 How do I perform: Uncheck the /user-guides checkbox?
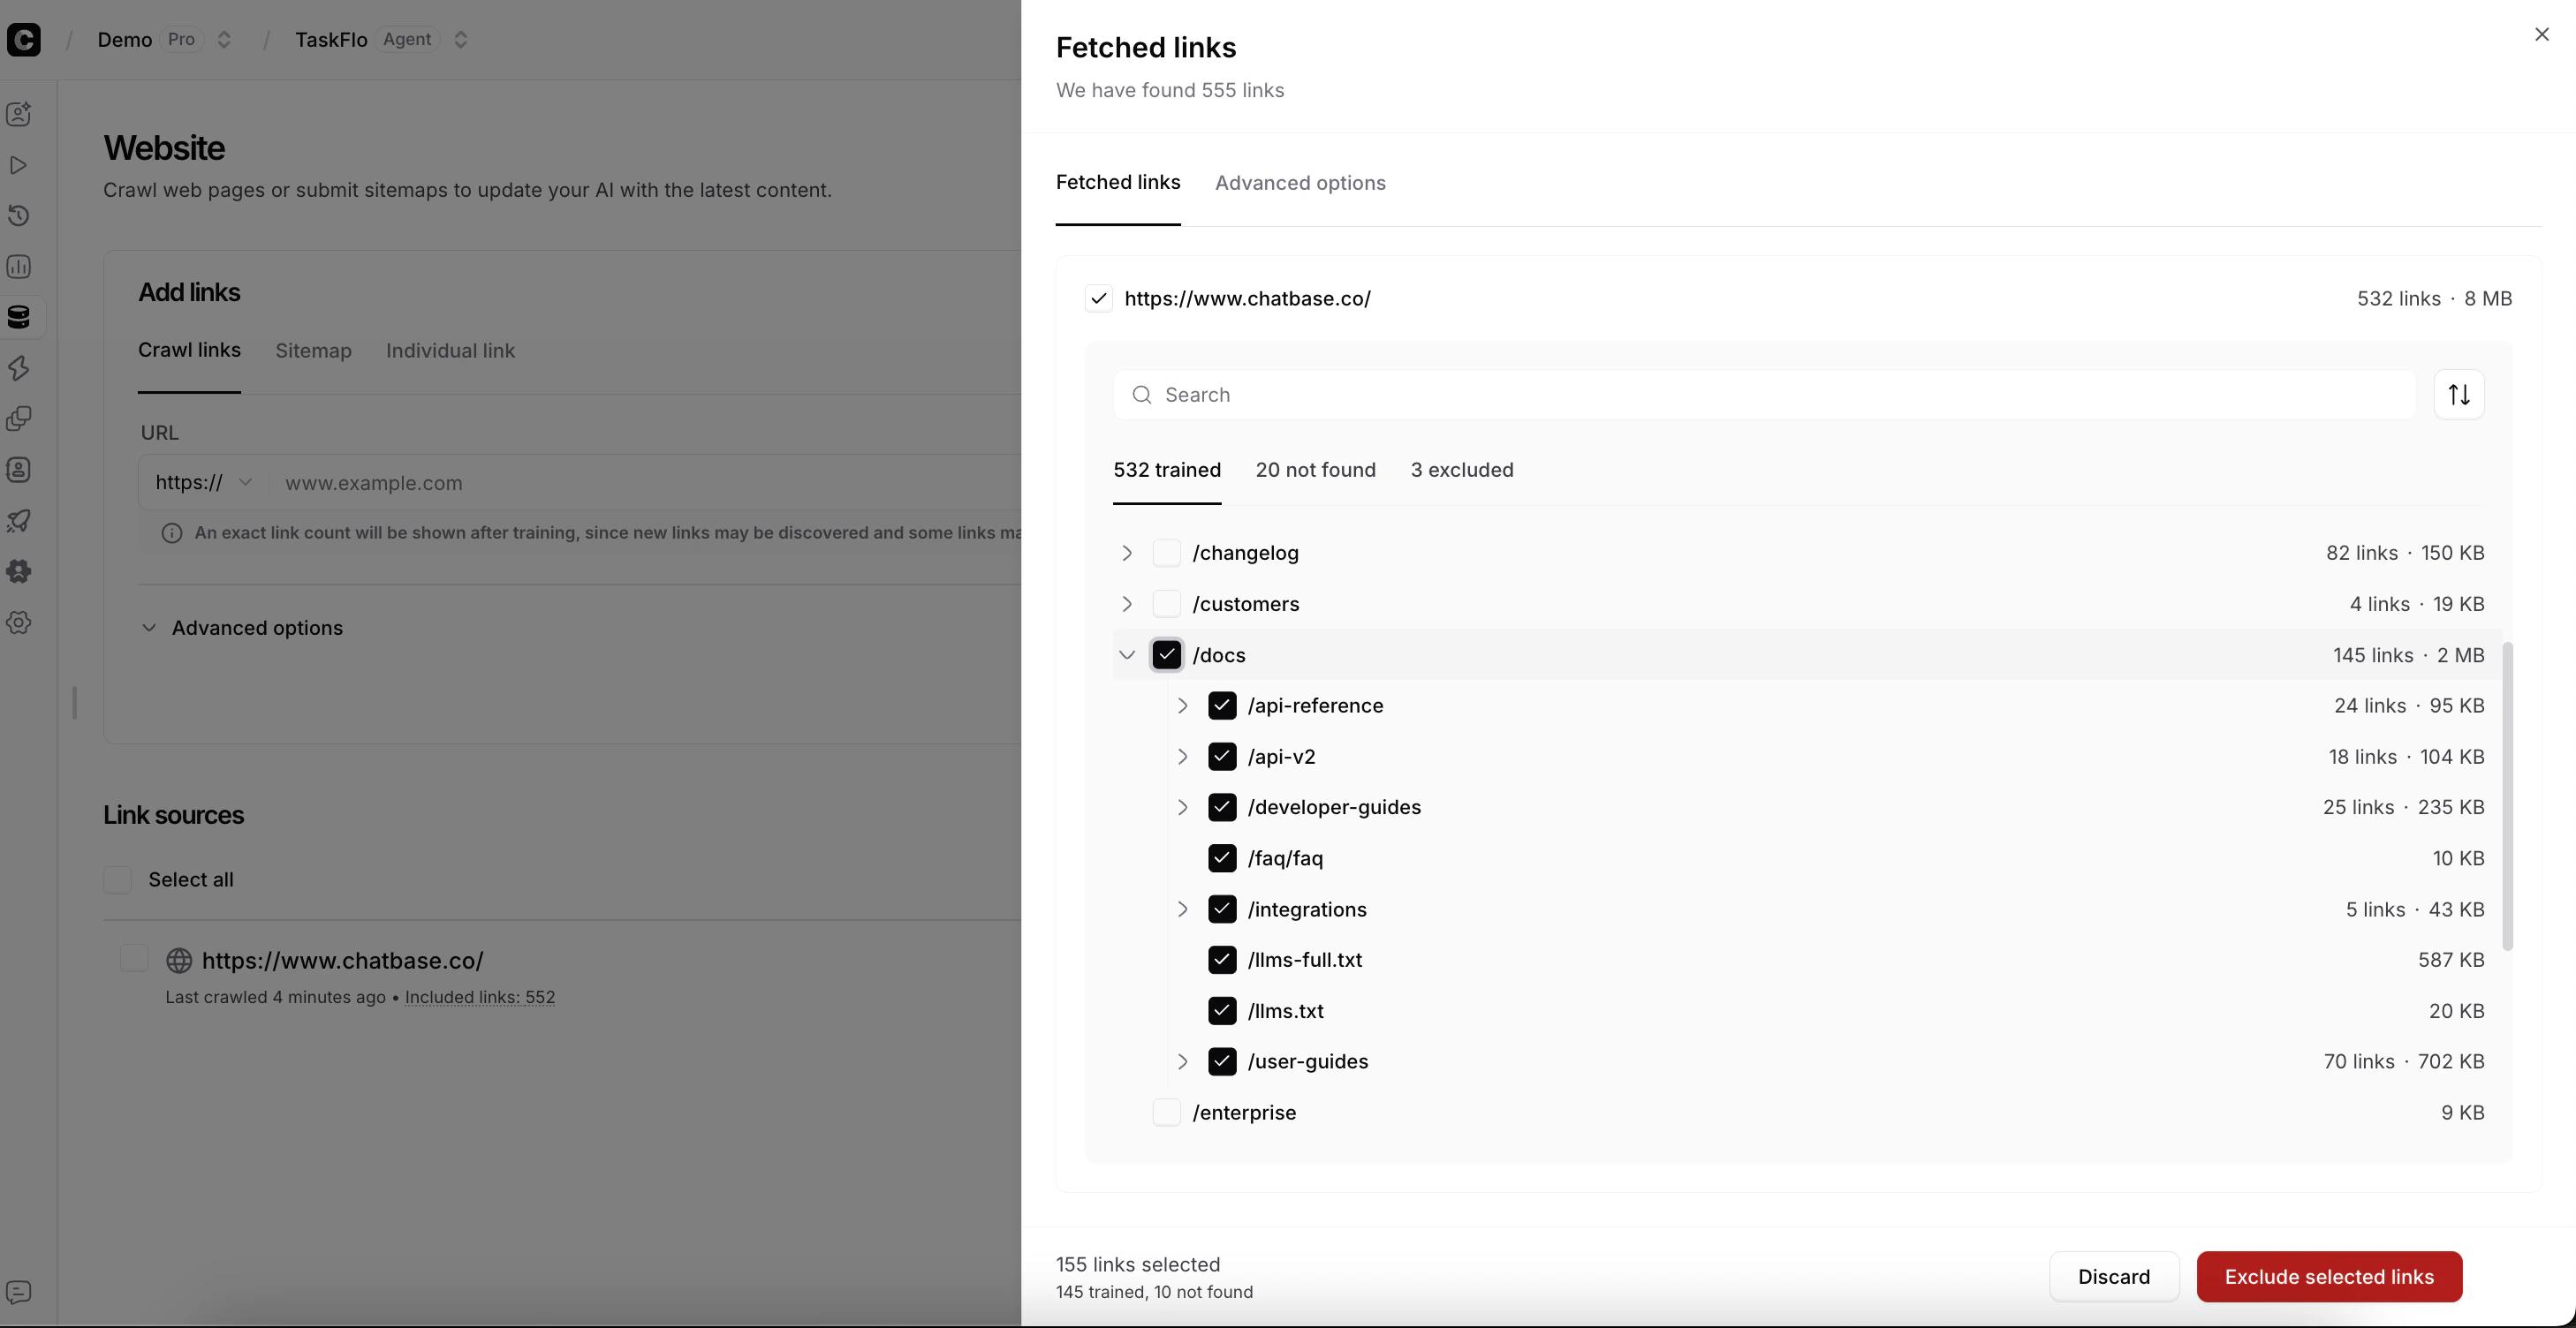pyautogui.click(x=1222, y=1061)
